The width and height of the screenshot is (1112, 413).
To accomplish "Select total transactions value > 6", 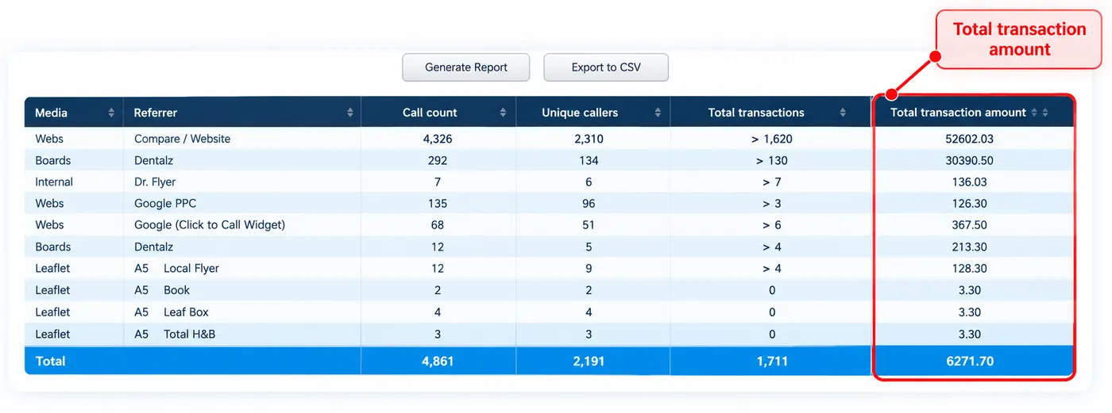I will [771, 225].
